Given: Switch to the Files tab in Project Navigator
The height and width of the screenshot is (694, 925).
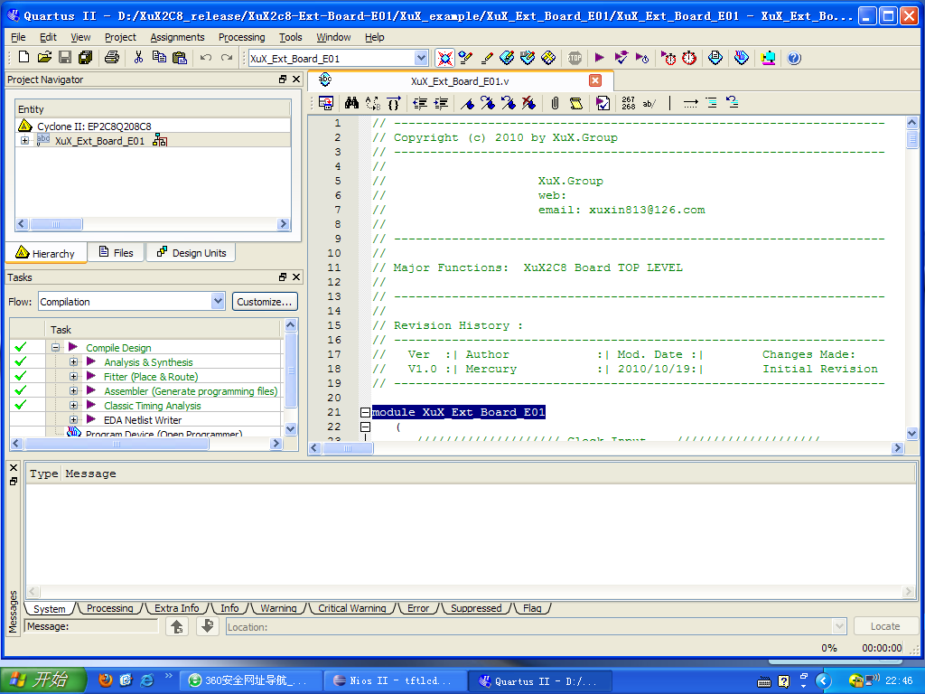Looking at the screenshot, I should pos(117,253).
